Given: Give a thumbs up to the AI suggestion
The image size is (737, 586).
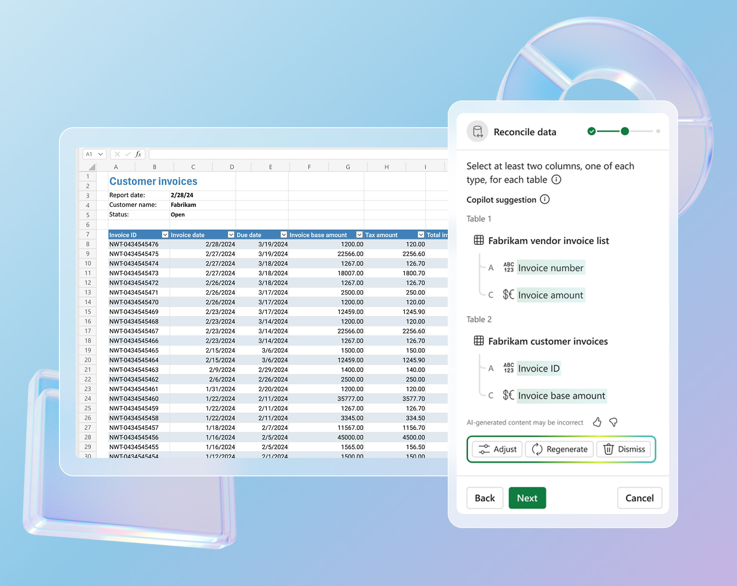Looking at the screenshot, I should [598, 422].
